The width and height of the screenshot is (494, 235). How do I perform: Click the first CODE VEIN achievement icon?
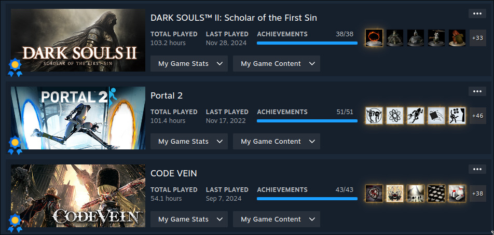[x=374, y=193]
